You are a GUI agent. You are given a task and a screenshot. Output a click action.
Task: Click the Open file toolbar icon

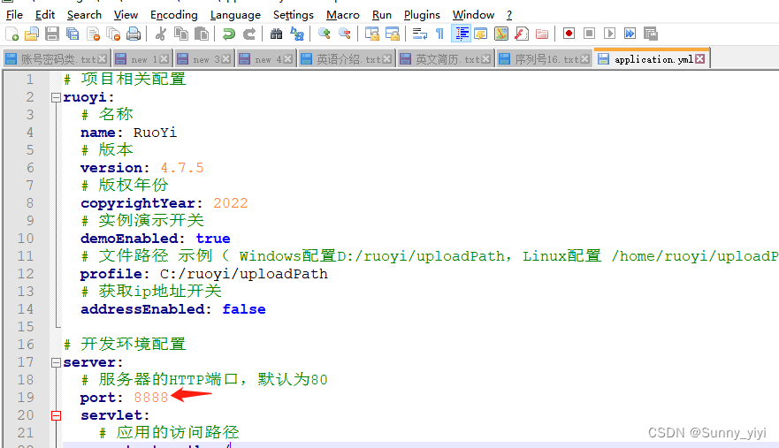click(x=32, y=34)
